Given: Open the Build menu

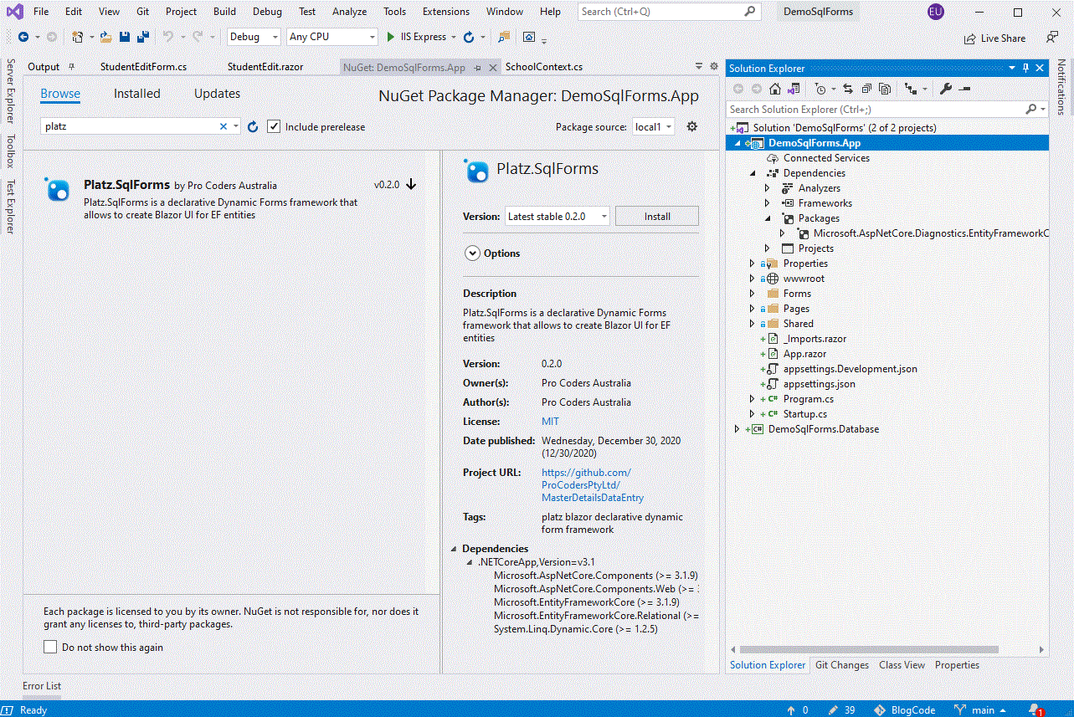Looking at the screenshot, I should point(224,12).
